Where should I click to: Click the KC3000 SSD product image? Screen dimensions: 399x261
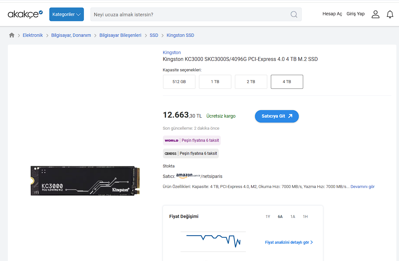pyautogui.click(x=86, y=181)
